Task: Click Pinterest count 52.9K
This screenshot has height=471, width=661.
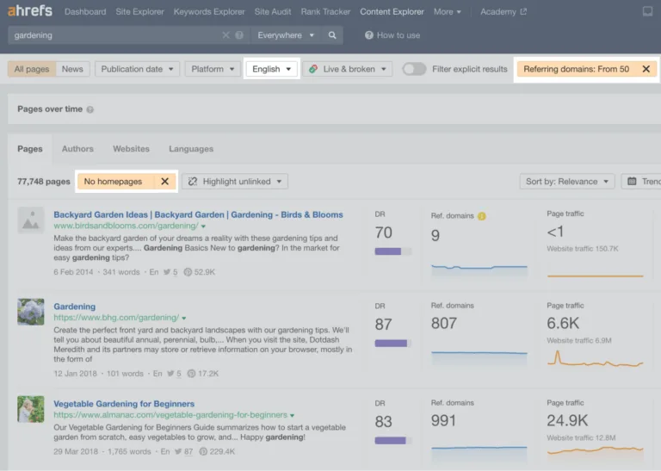Action: 200,272
